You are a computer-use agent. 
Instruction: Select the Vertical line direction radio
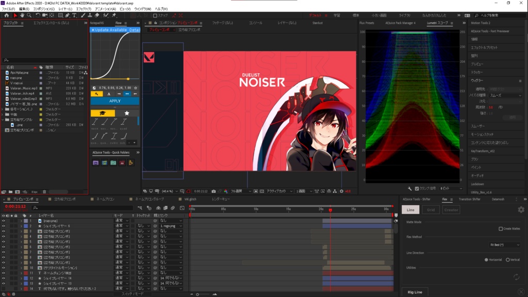click(x=508, y=260)
